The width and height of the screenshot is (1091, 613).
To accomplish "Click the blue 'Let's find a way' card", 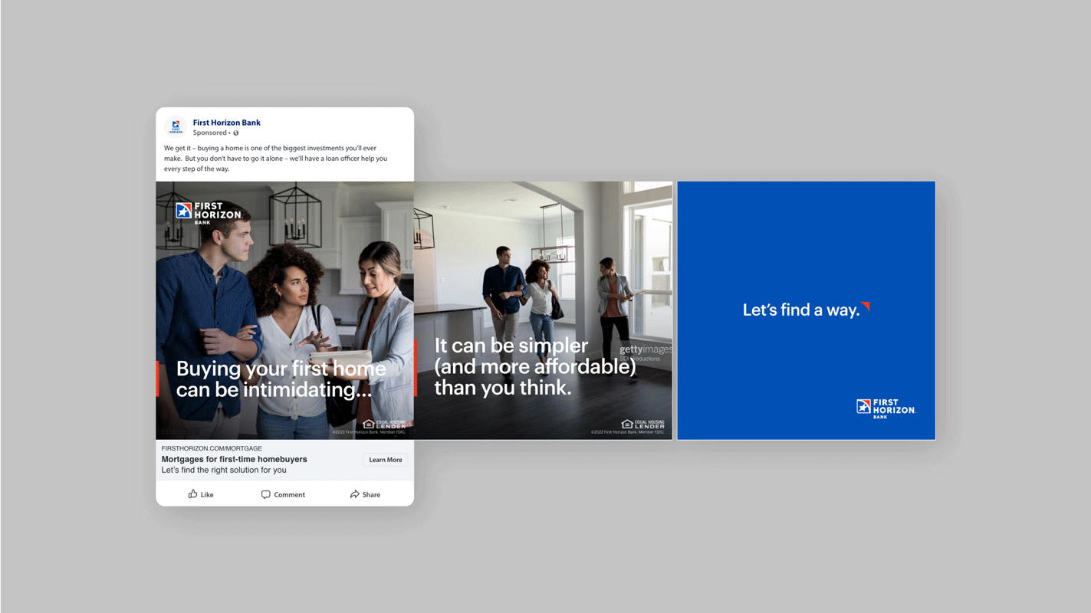I will 805,310.
